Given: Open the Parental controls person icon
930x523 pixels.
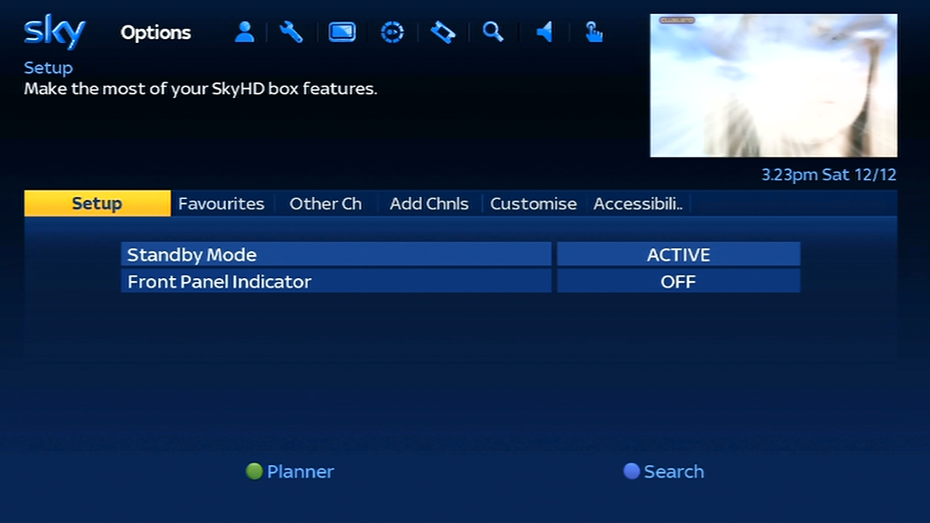Looking at the screenshot, I should [244, 32].
